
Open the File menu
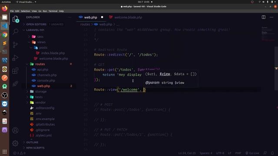pyautogui.click(x=12, y=11)
